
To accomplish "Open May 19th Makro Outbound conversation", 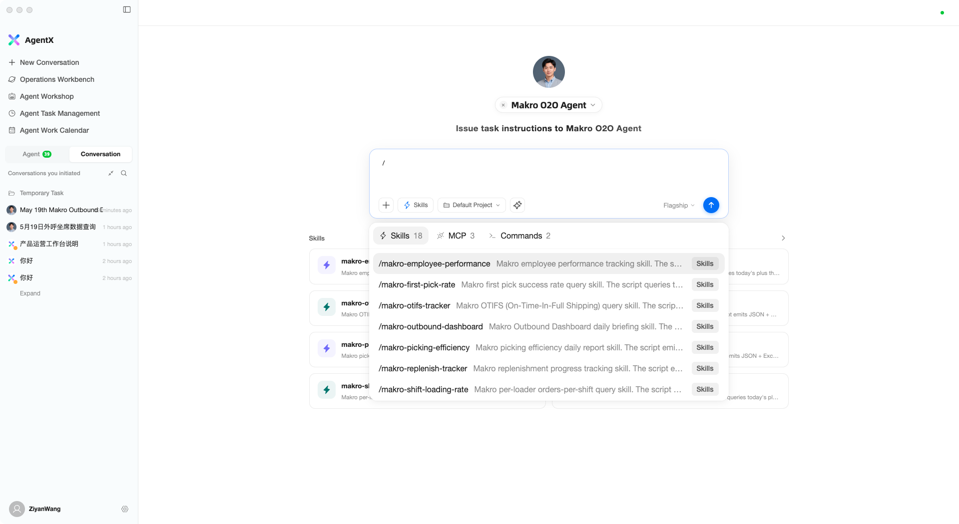I will click(x=69, y=210).
